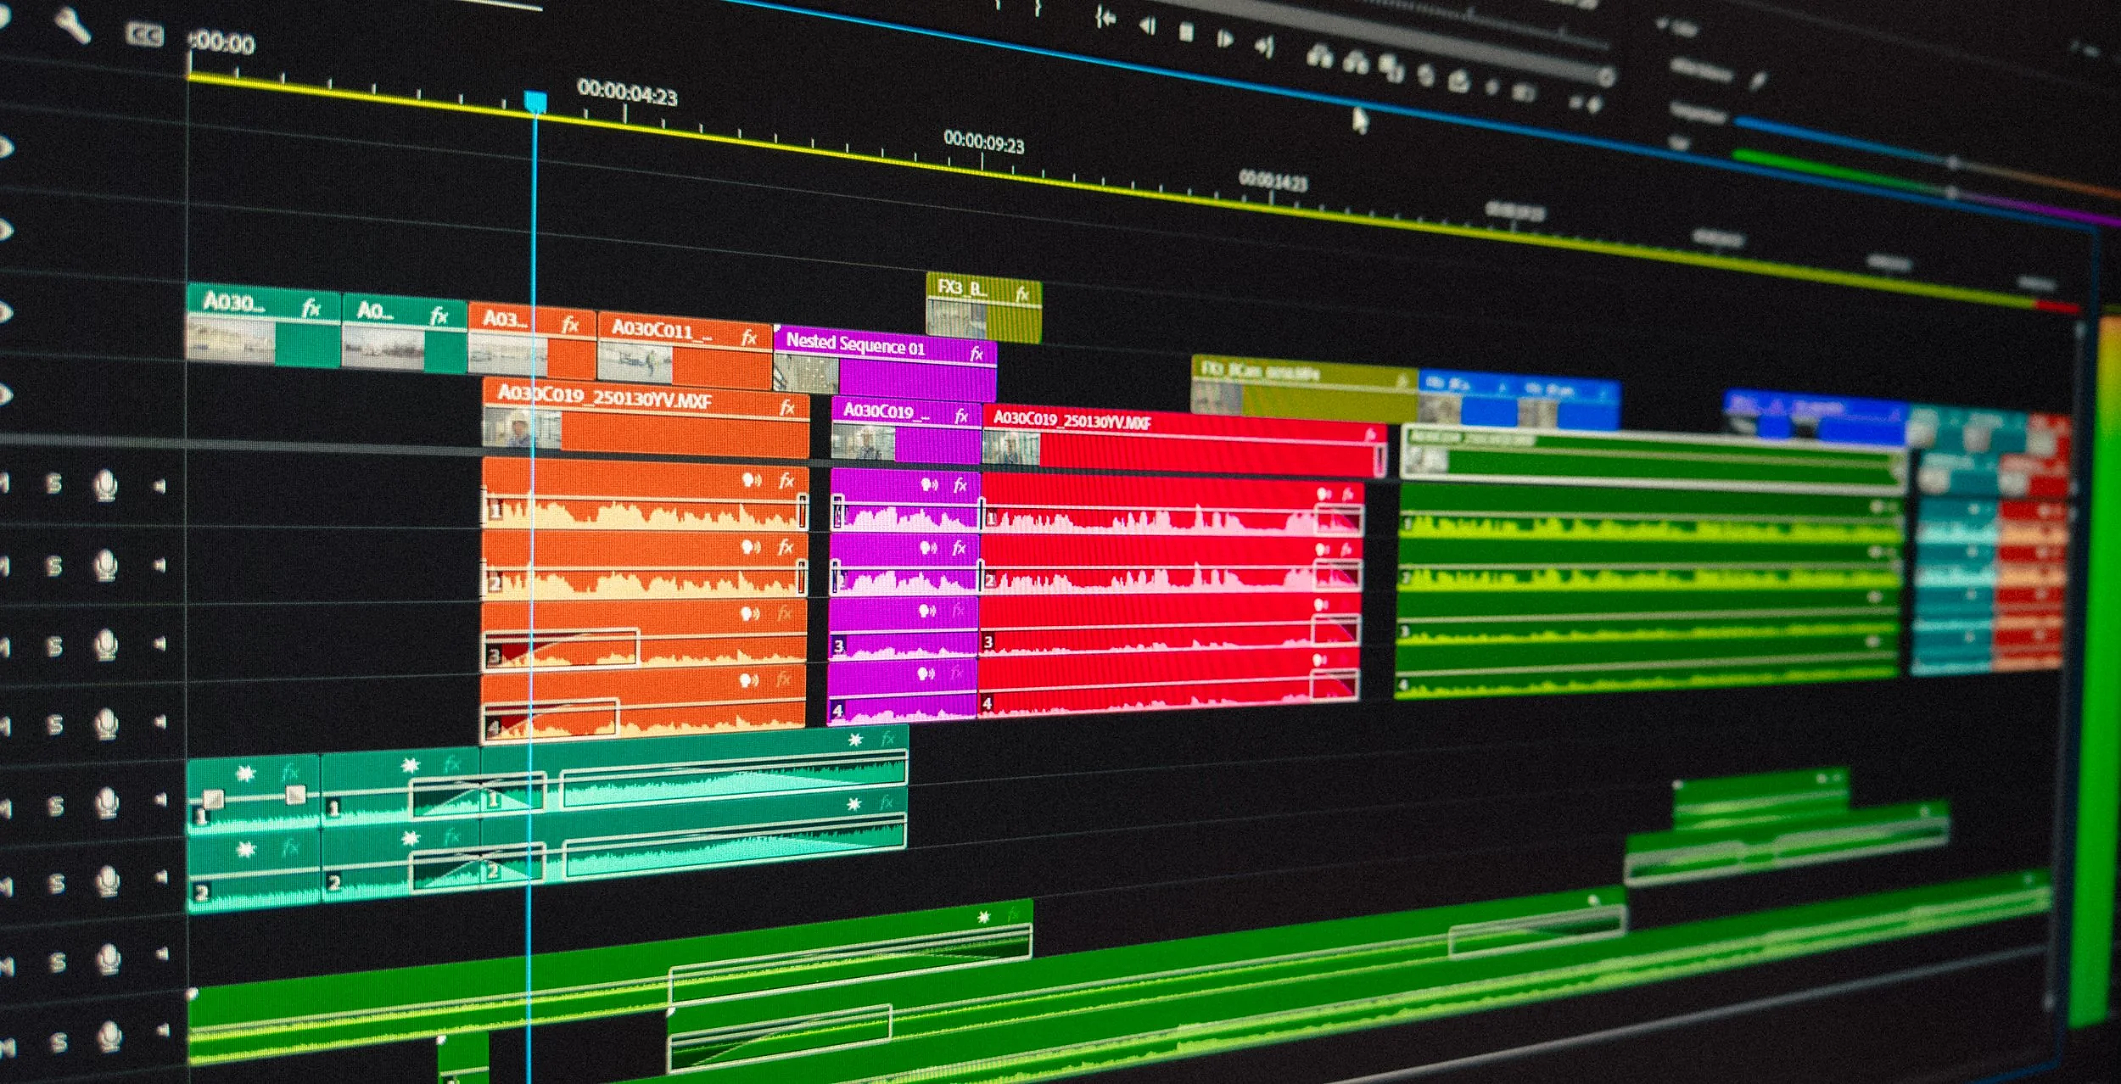Solo the first audio track
Image resolution: width=2121 pixels, height=1084 pixels.
point(53,484)
